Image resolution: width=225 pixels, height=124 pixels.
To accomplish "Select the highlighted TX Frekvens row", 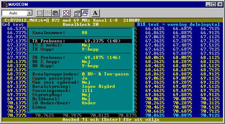I will tap(81, 41).
